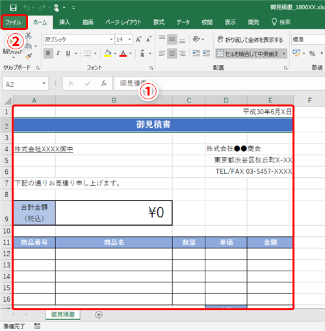Click the 商品名 header cell
325x331 pixels.
pos(114,242)
